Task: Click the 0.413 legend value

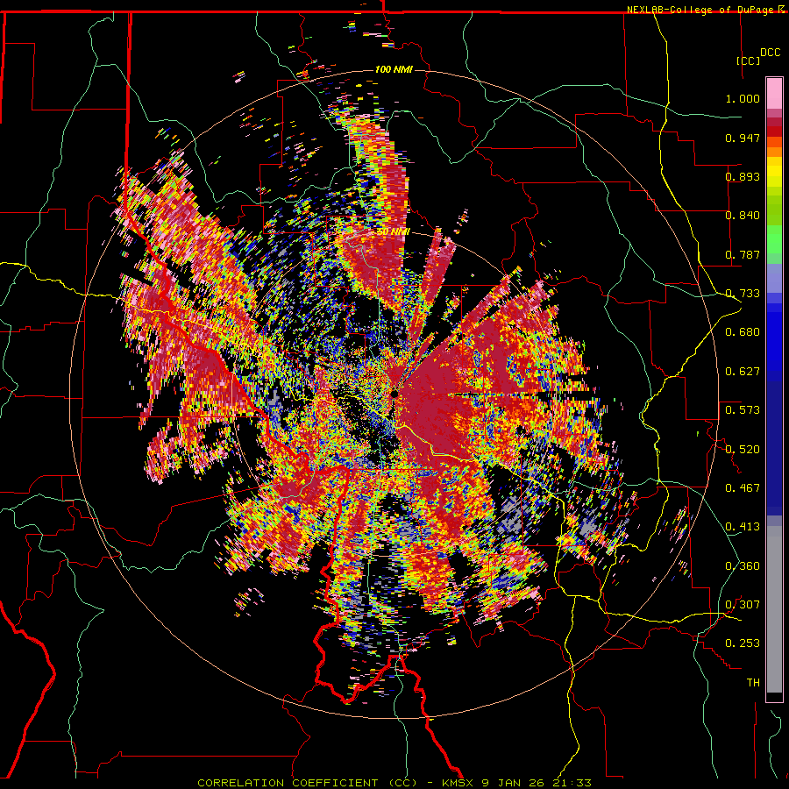Action: [743, 527]
